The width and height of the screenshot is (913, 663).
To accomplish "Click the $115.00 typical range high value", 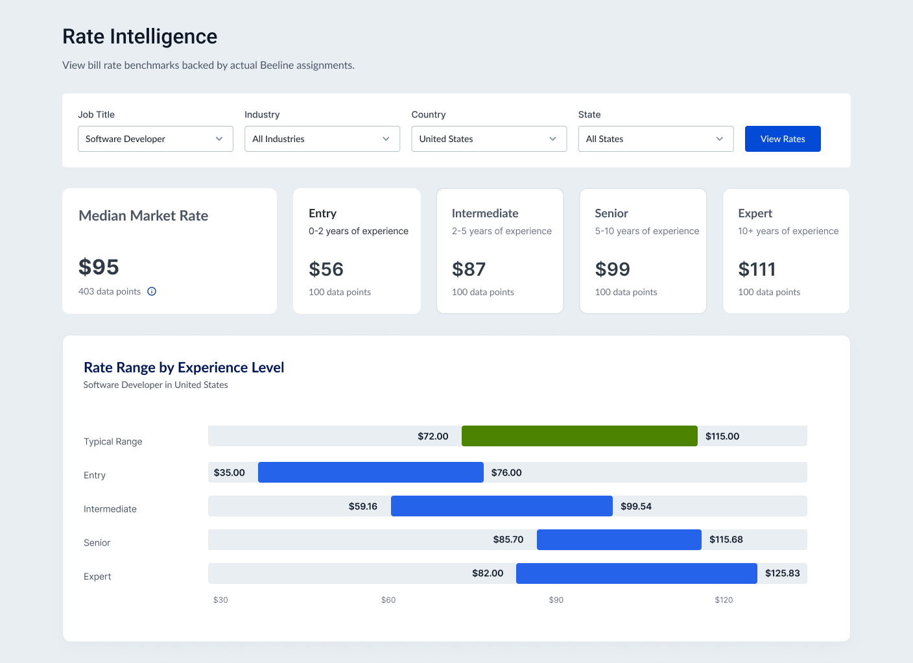I will point(722,436).
